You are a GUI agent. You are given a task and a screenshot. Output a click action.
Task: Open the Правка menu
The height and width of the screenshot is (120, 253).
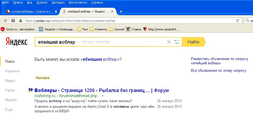[18, 2]
